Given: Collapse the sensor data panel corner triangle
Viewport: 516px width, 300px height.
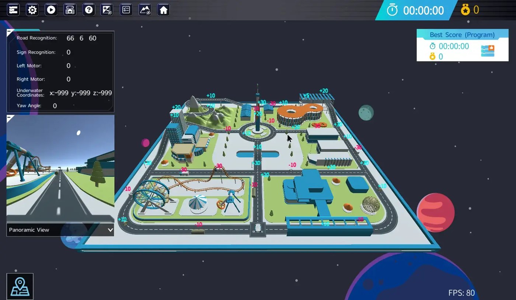Looking at the screenshot, I should click(x=10, y=32).
